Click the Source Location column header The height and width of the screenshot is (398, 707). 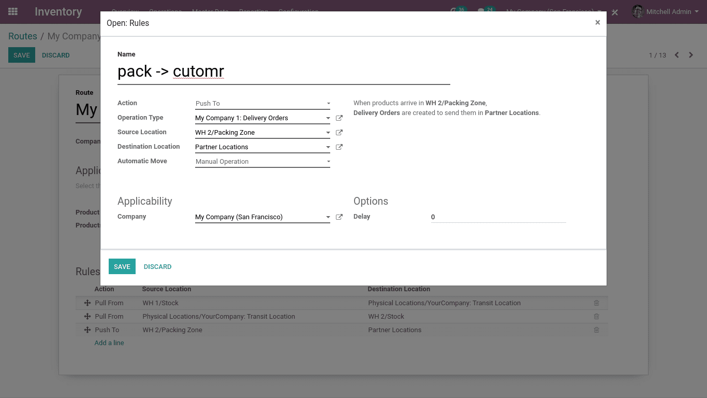(167, 289)
